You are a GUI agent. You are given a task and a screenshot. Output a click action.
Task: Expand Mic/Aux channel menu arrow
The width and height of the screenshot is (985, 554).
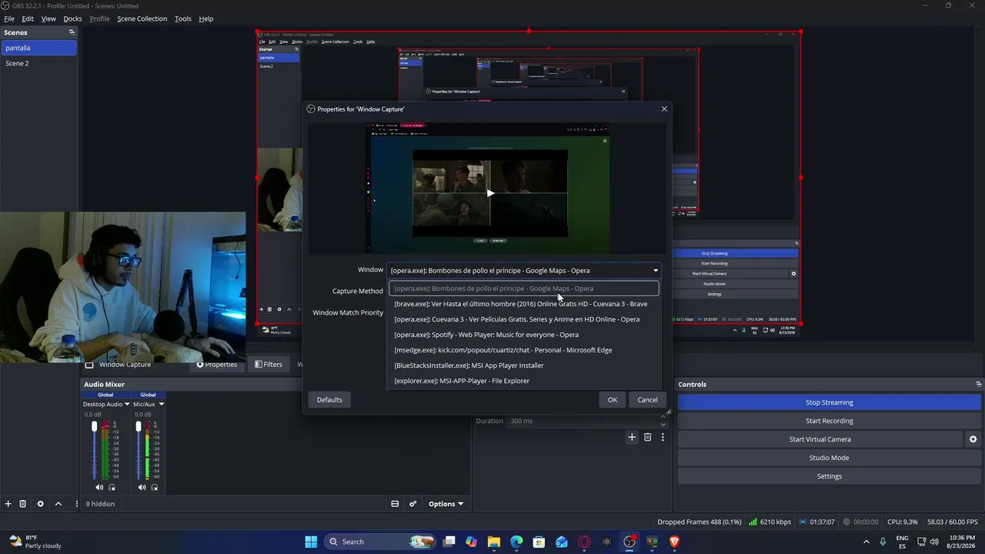click(161, 404)
